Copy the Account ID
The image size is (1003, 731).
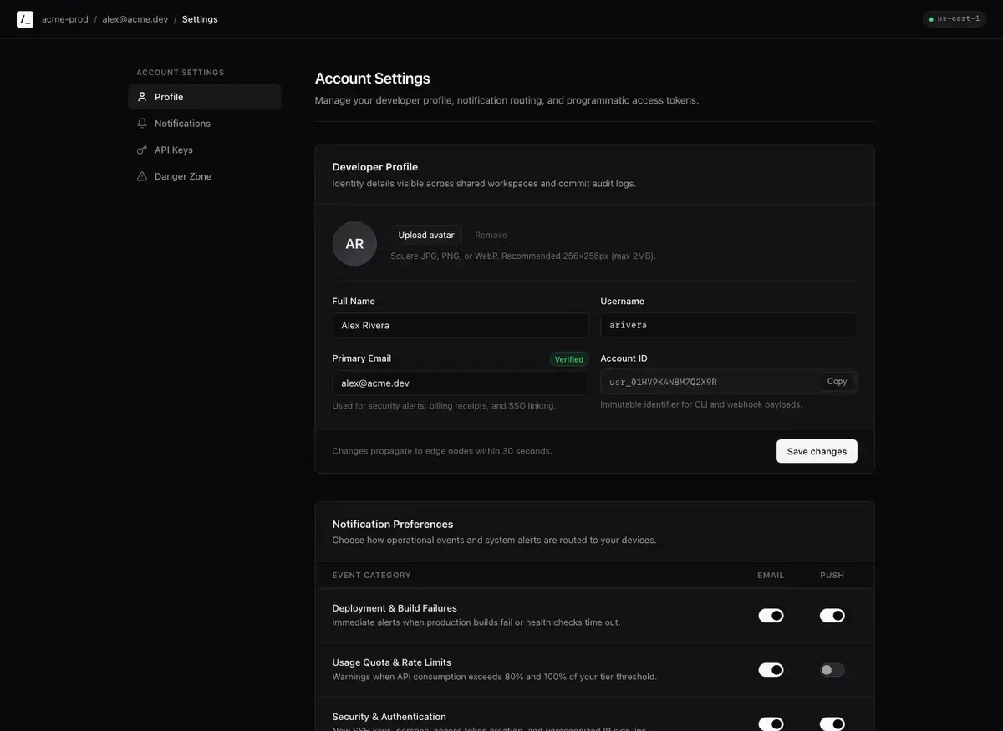(837, 382)
